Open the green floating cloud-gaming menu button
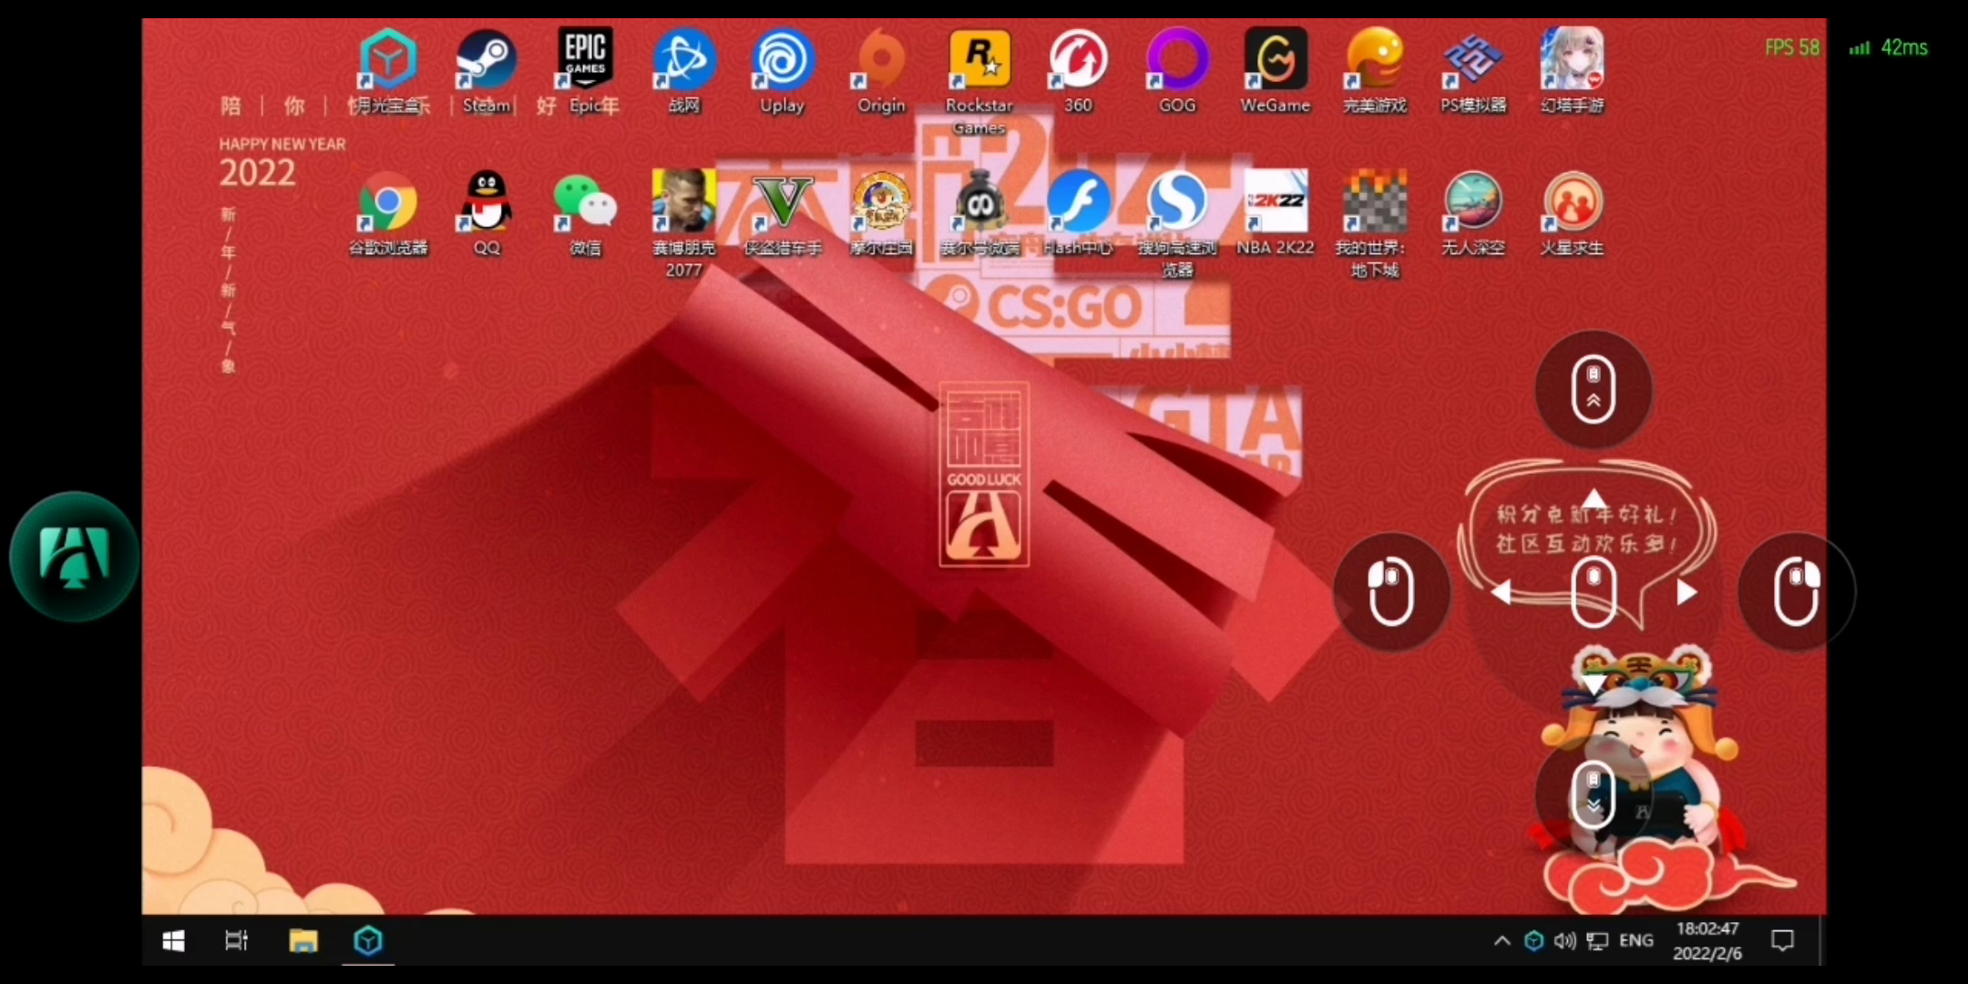Screen dimensions: 1968x984 click(75, 557)
